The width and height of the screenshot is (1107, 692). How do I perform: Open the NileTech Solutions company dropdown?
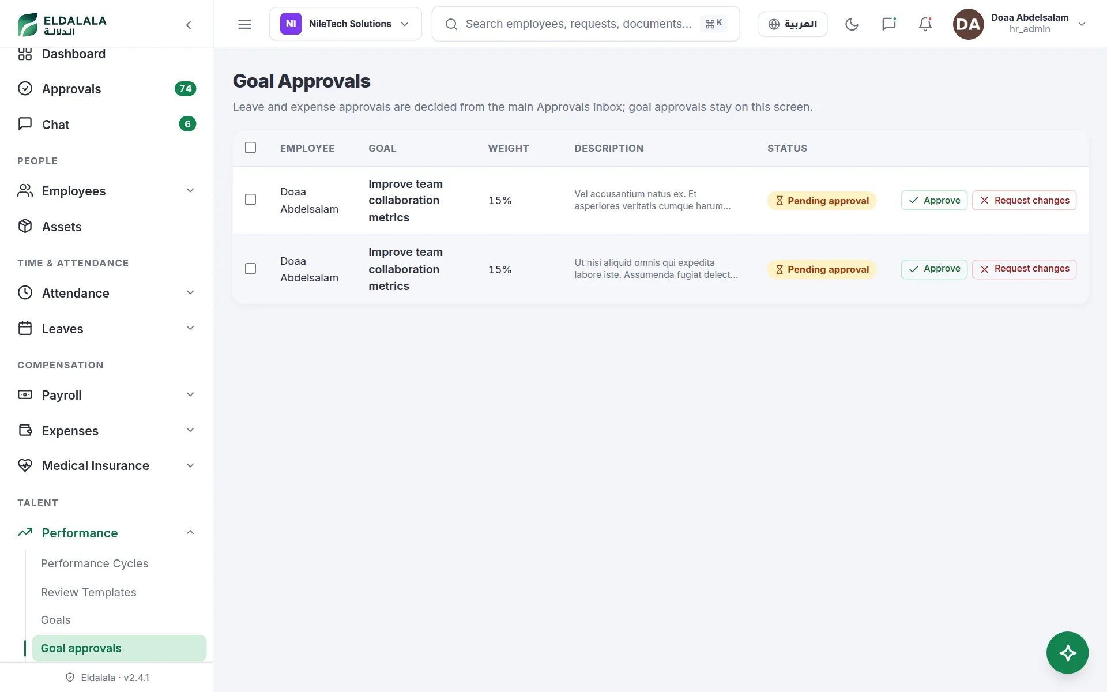click(x=345, y=24)
